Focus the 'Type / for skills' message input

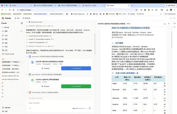pyautogui.click(x=59, y=103)
